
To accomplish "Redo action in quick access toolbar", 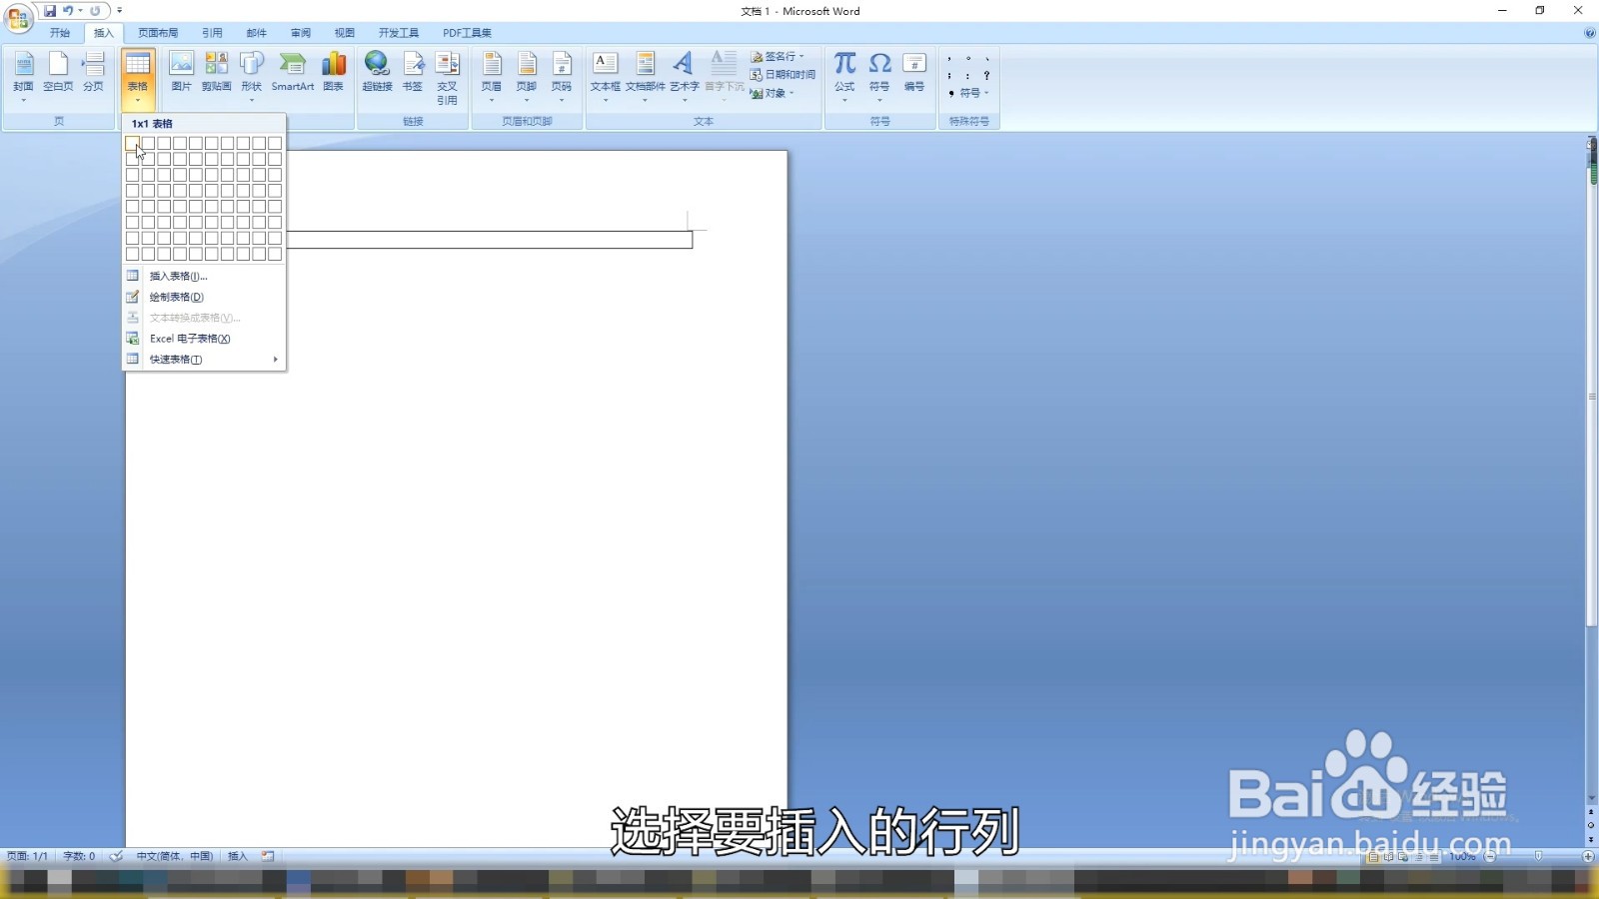I will (x=95, y=11).
